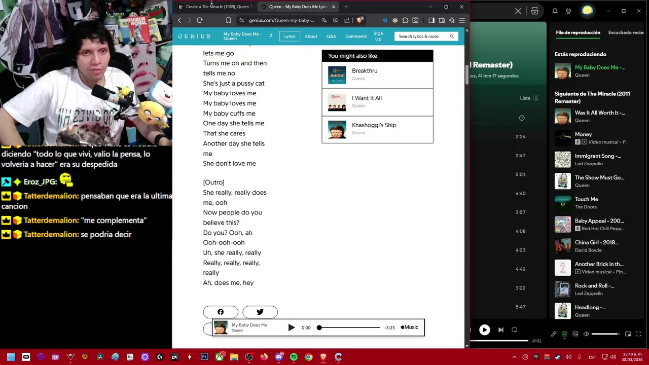Go back in the browser
Viewport: 649px width, 365px height.
pos(179,20)
